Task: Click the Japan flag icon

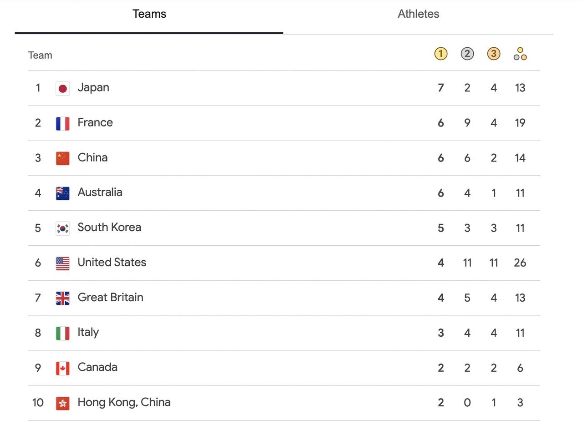Action: (x=63, y=88)
